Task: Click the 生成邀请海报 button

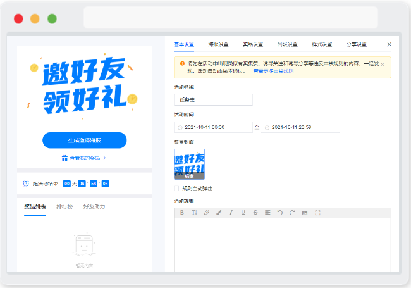Action: (84, 141)
